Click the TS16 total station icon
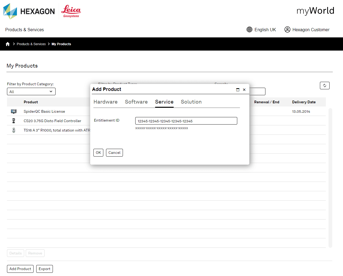The height and width of the screenshot is (276, 343). tap(14, 130)
